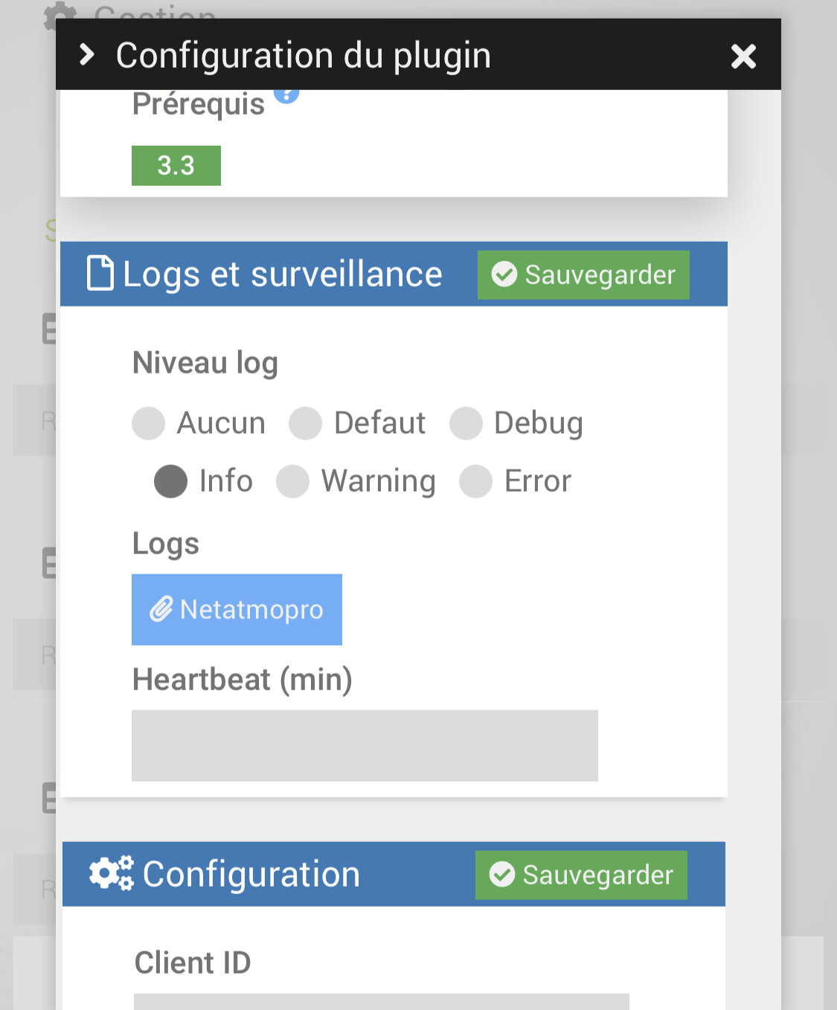Click the Configuration section header title
837x1010 pixels.
pyautogui.click(x=251, y=875)
